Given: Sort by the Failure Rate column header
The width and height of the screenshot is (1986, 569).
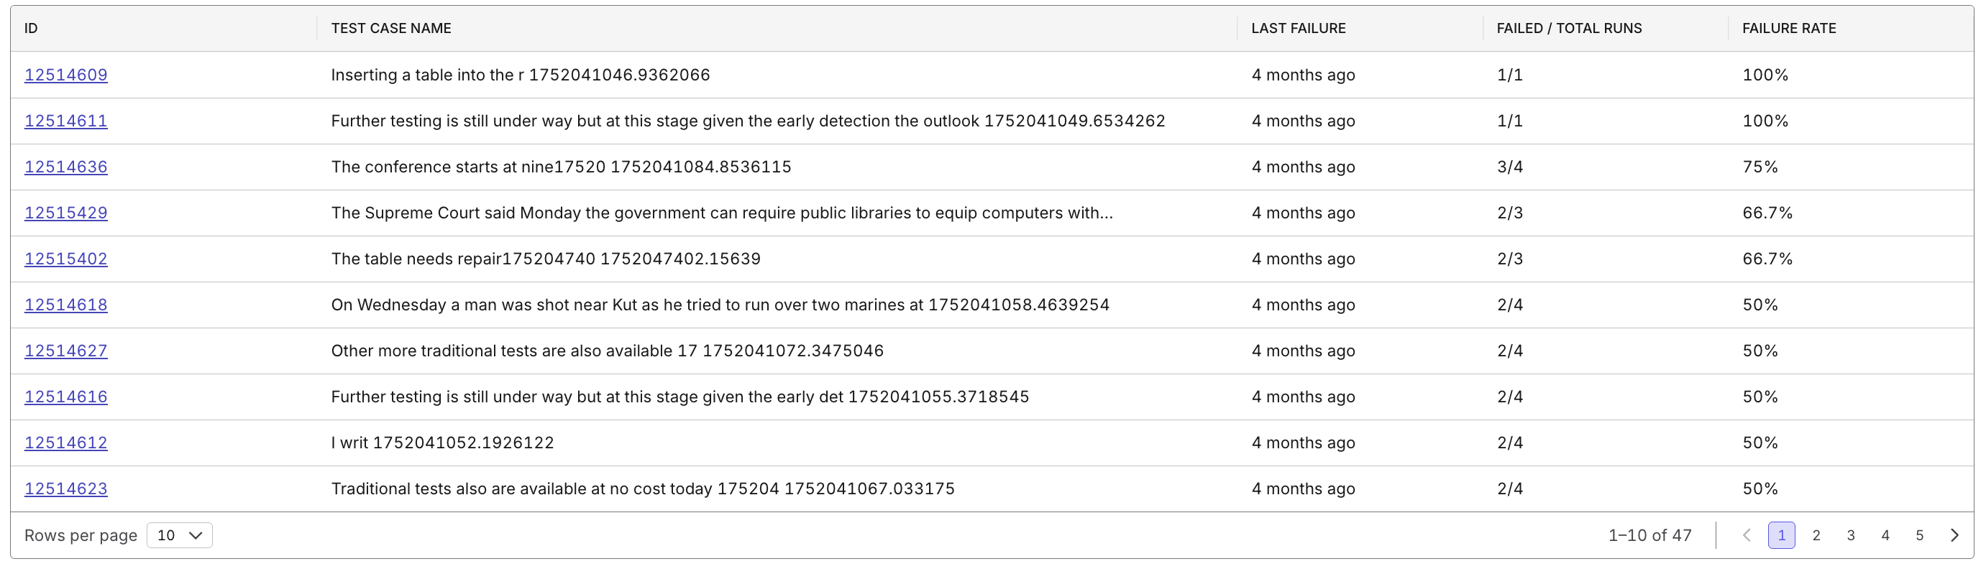Looking at the screenshot, I should [1789, 29].
